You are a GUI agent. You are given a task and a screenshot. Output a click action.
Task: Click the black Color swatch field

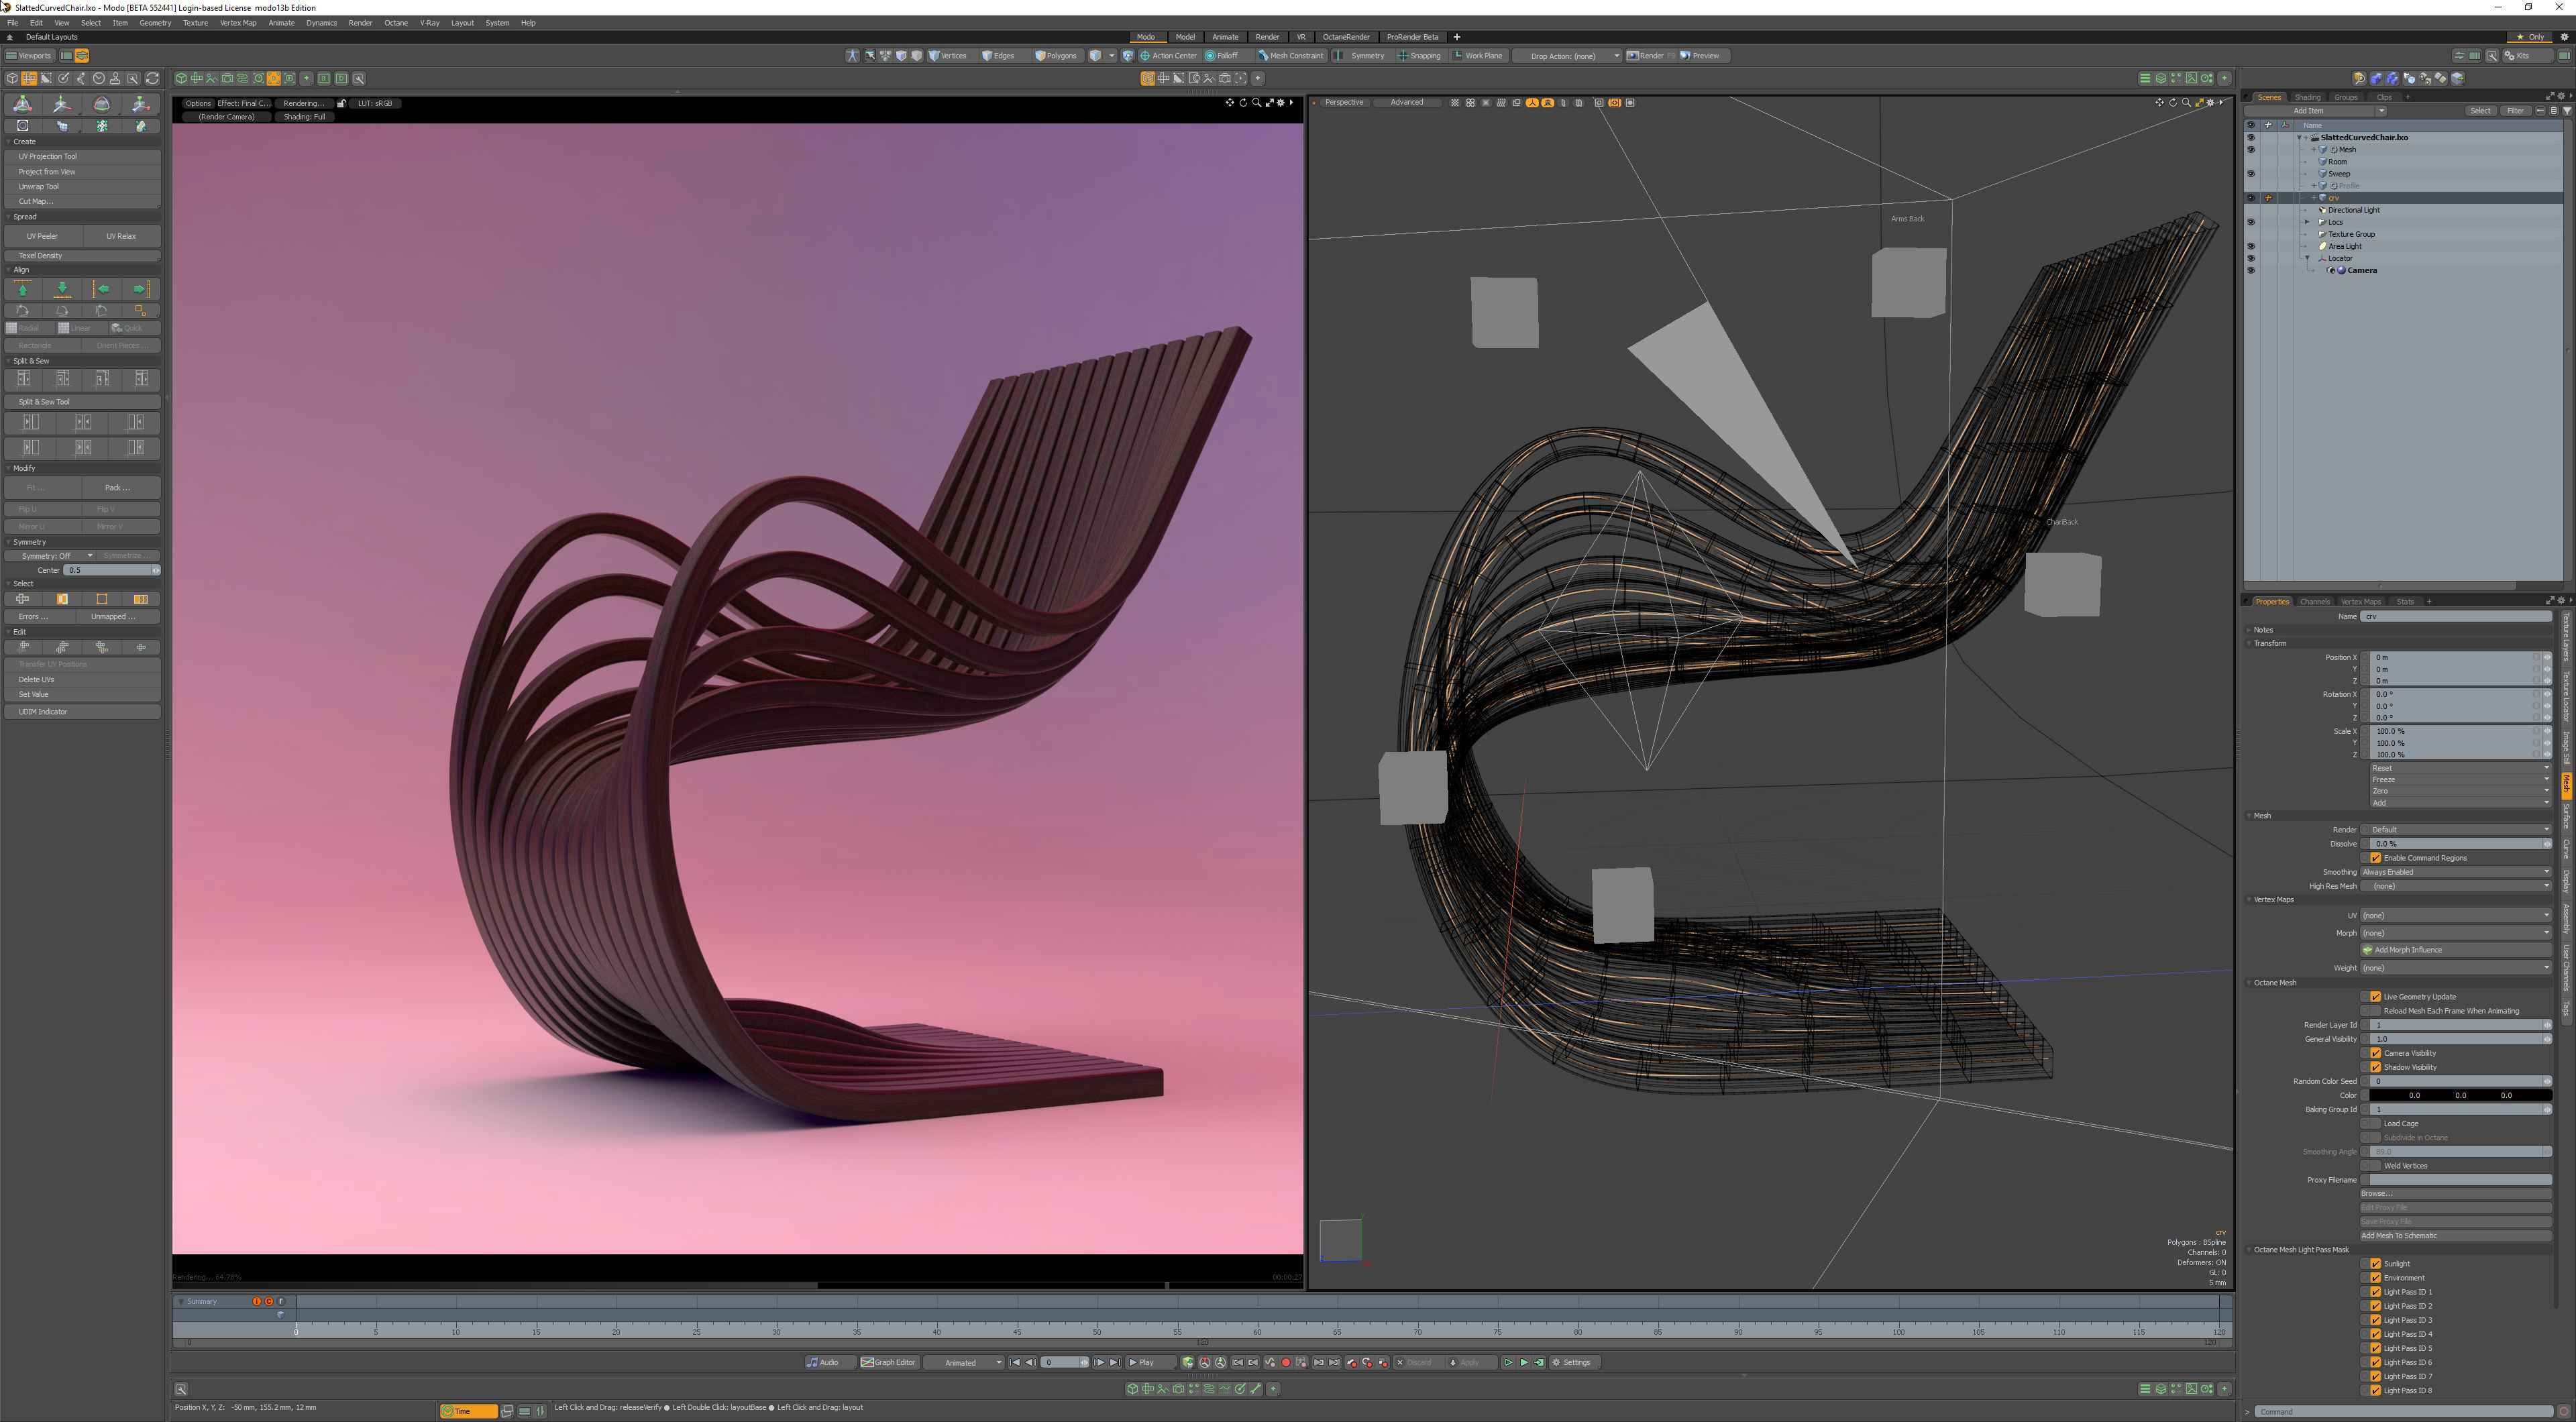tap(2459, 1095)
